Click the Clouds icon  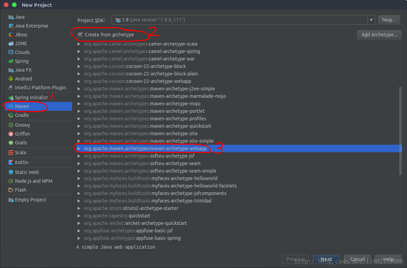(11, 52)
